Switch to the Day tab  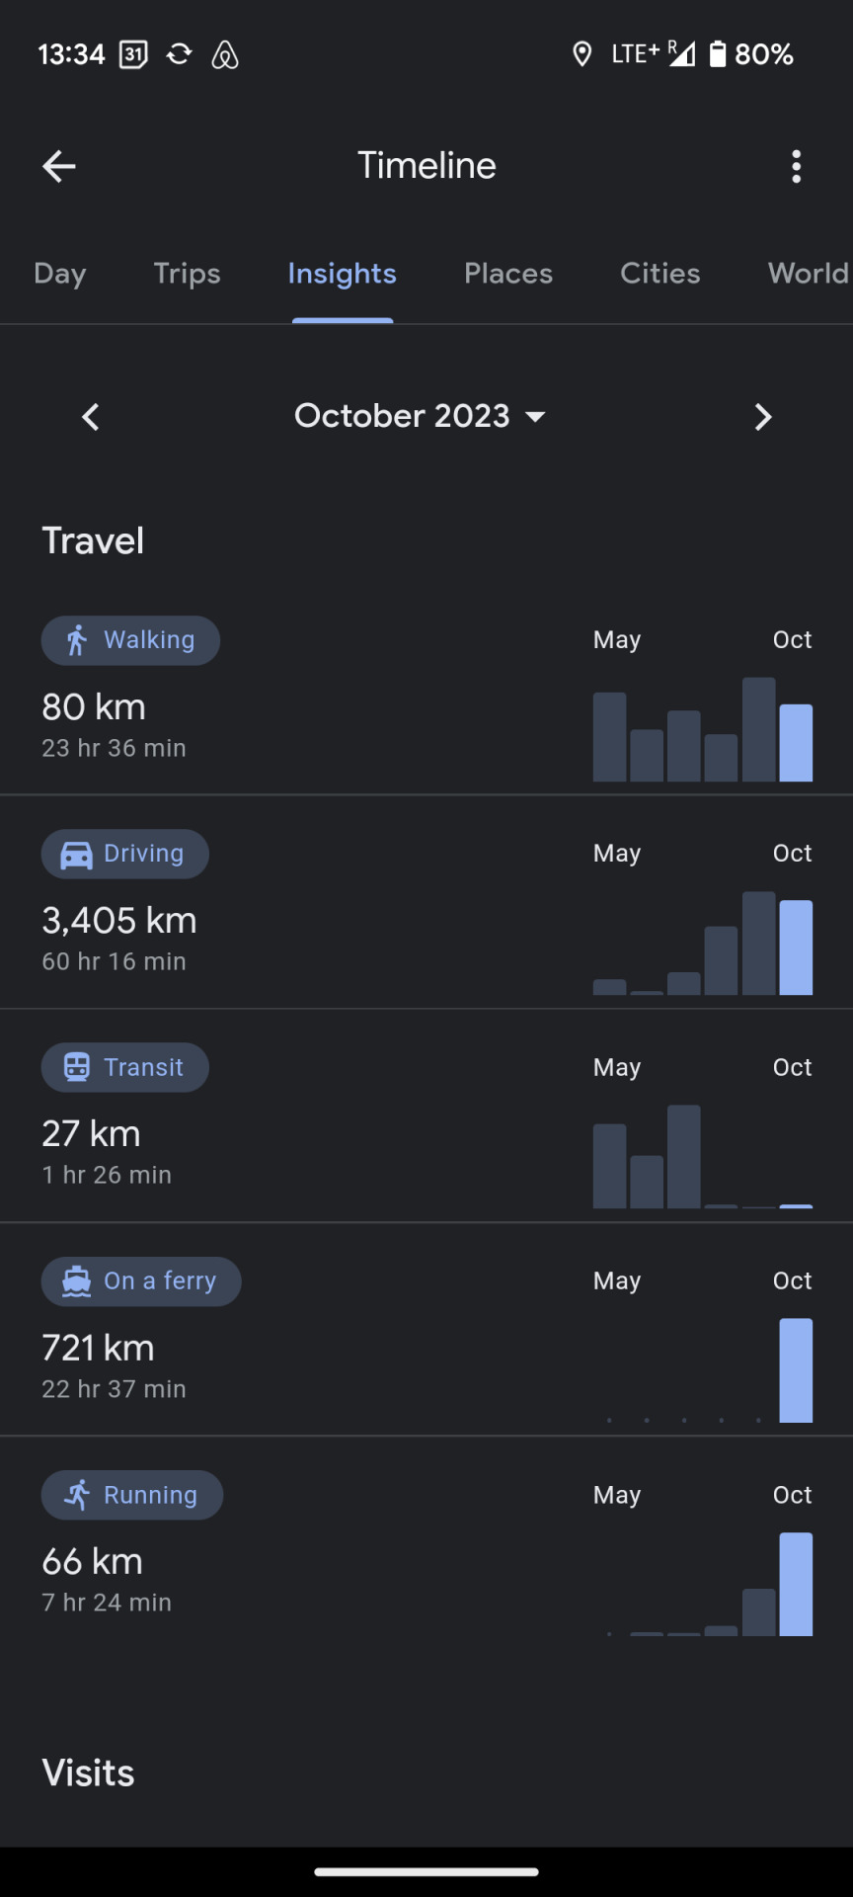60,274
